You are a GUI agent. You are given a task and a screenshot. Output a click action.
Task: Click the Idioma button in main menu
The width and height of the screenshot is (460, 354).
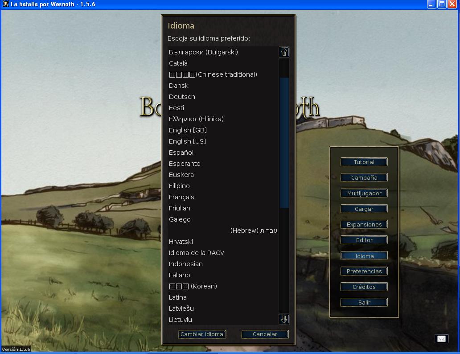click(364, 256)
